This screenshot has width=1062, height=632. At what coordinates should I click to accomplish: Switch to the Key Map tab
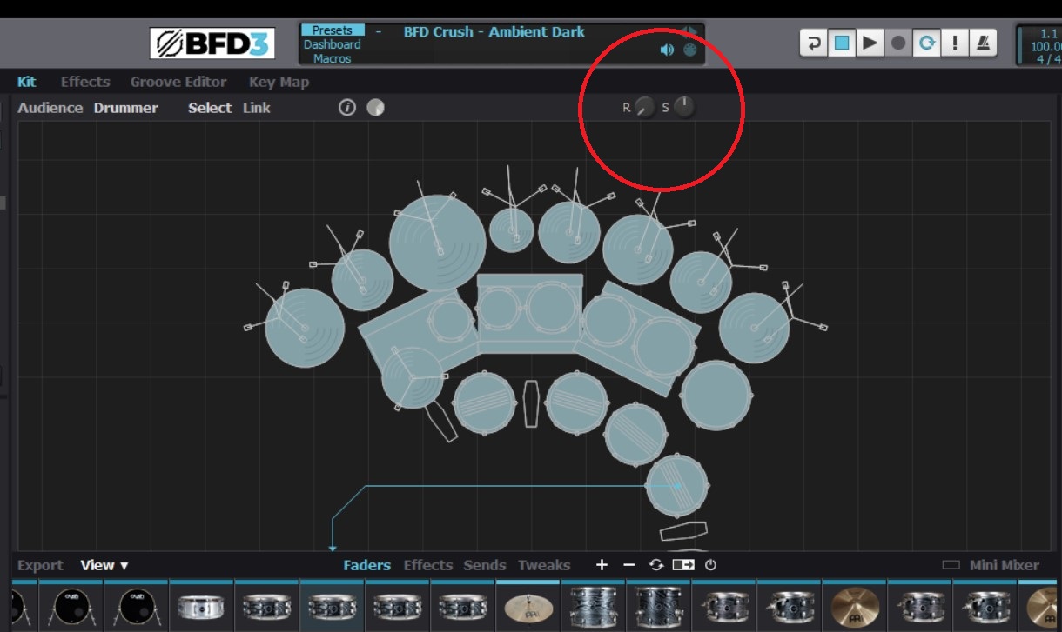coord(279,82)
